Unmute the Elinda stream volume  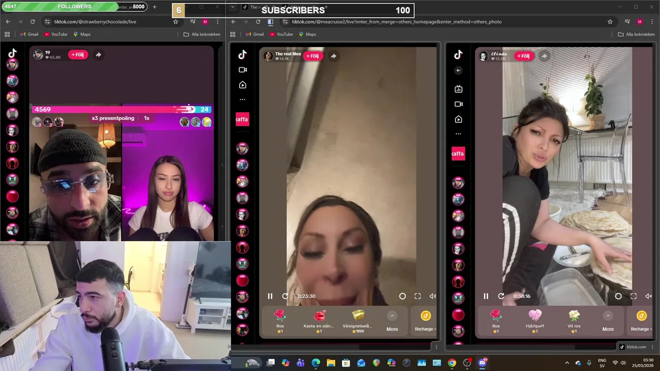[649, 296]
